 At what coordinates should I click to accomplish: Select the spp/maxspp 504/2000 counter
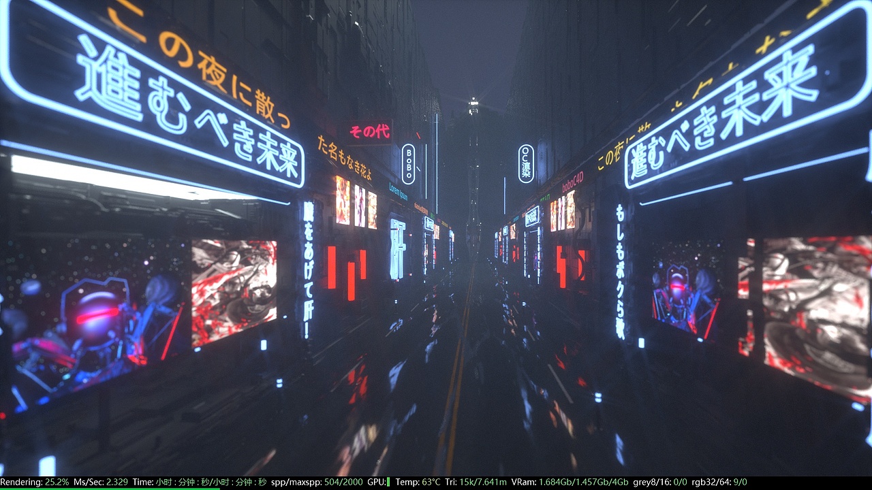point(317,480)
